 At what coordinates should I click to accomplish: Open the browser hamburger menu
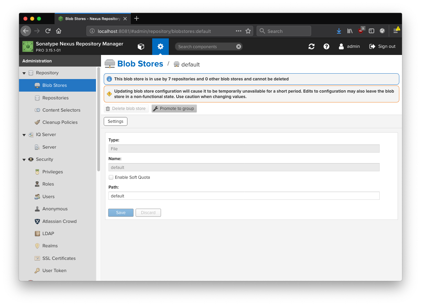(396, 31)
